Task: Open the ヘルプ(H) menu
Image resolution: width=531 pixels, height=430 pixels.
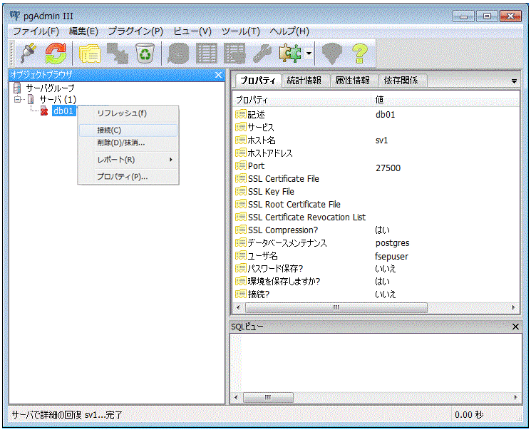Action: pyautogui.click(x=289, y=31)
